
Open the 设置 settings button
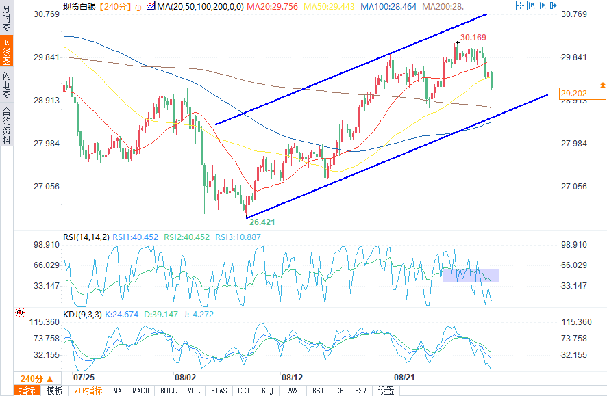coord(386,391)
